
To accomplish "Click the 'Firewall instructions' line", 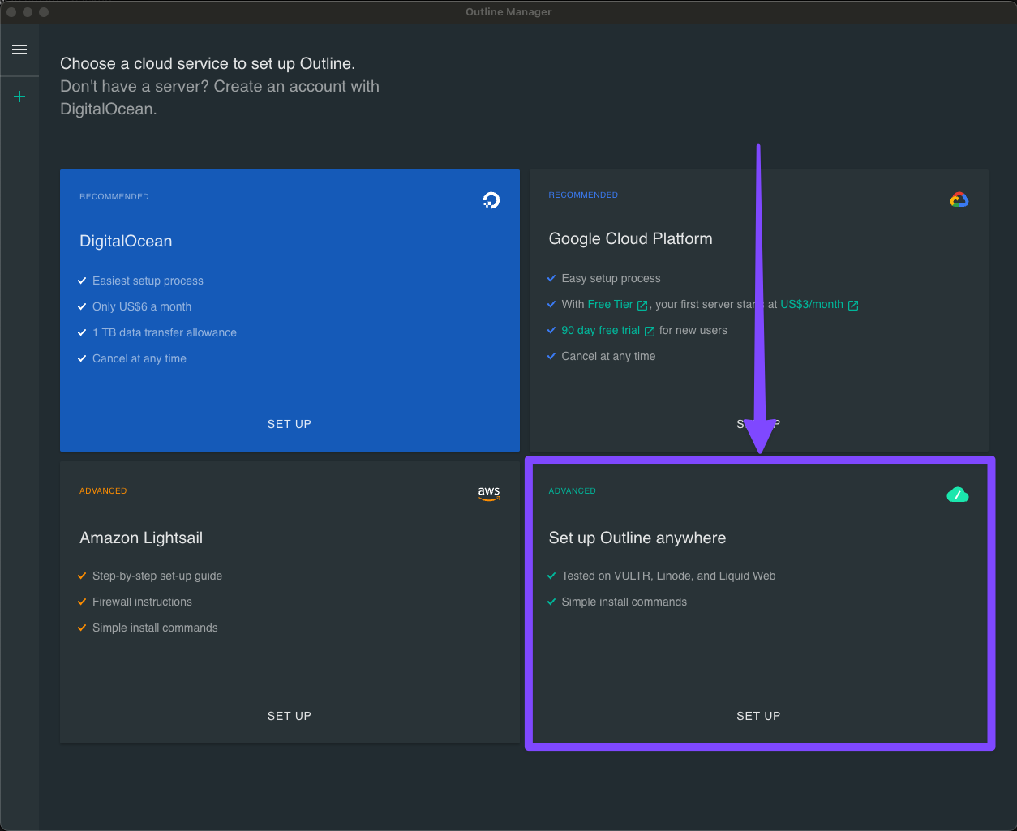I will pos(142,602).
